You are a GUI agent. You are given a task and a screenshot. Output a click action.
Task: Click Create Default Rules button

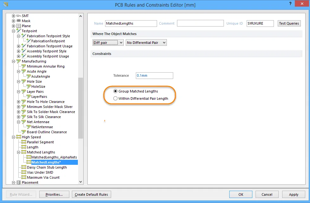coord(91,194)
